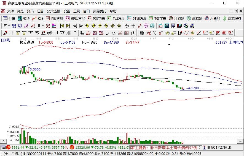This screenshot has height=156, width=244.
Task: Click the purple 节 icon
Action: click(146, 26)
